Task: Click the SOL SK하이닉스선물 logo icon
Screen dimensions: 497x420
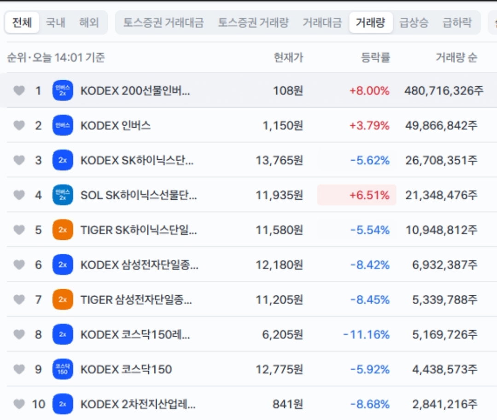Action: [63, 195]
